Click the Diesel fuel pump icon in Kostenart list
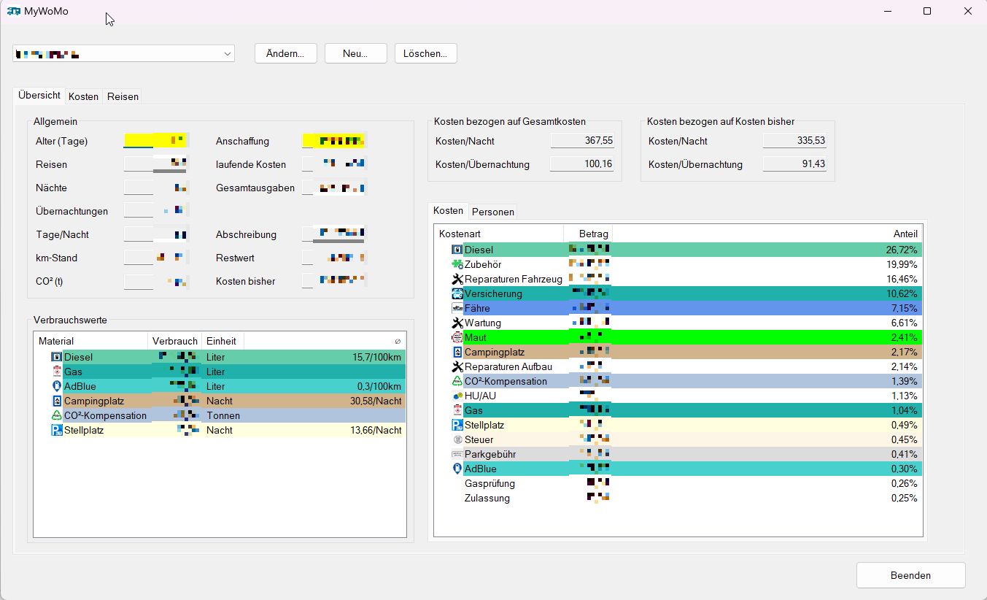987x600 pixels. pyautogui.click(x=457, y=250)
